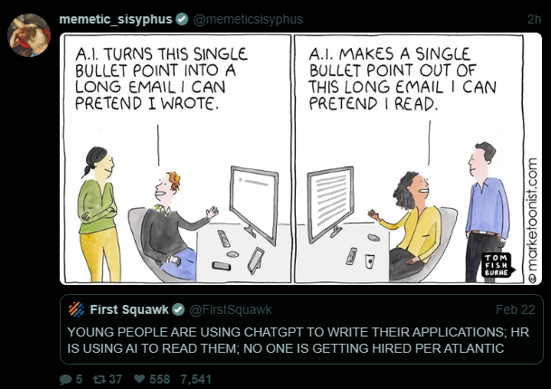Click the 7,541 view count
The image size is (551, 389).
click(195, 379)
